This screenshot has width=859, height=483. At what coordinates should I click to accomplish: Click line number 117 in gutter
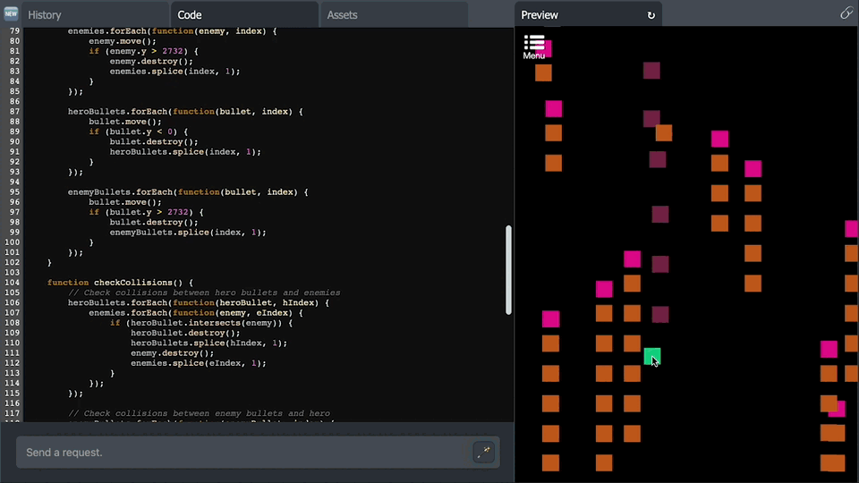click(12, 413)
